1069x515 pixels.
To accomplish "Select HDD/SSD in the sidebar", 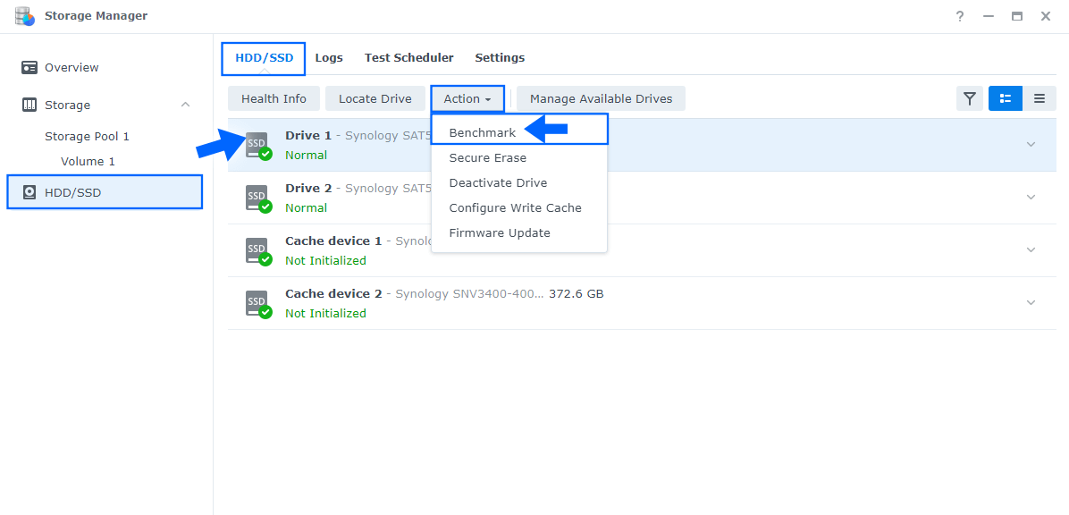I will click(105, 191).
